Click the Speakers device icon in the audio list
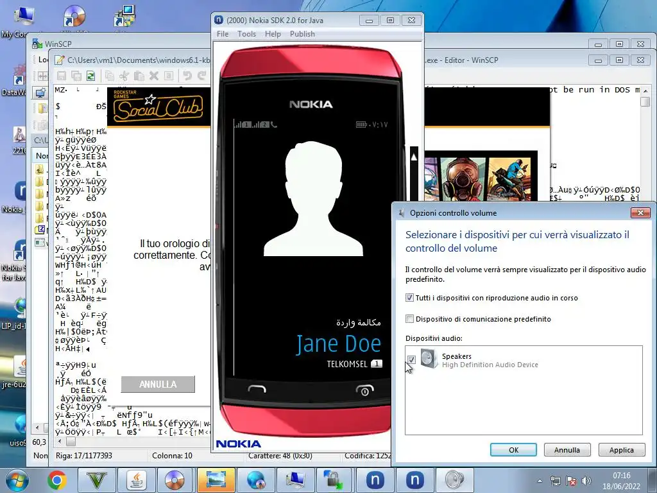The width and height of the screenshot is (657, 493). tap(429, 359)
